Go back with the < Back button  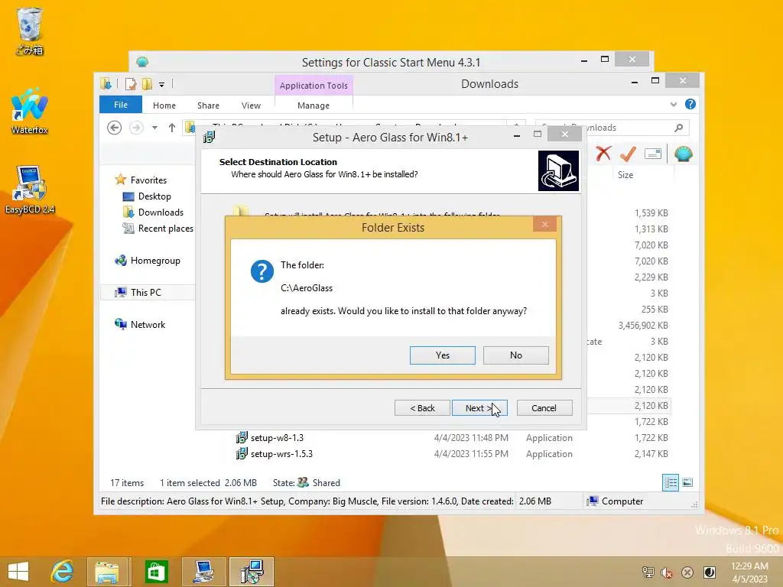tap(422, 408)
